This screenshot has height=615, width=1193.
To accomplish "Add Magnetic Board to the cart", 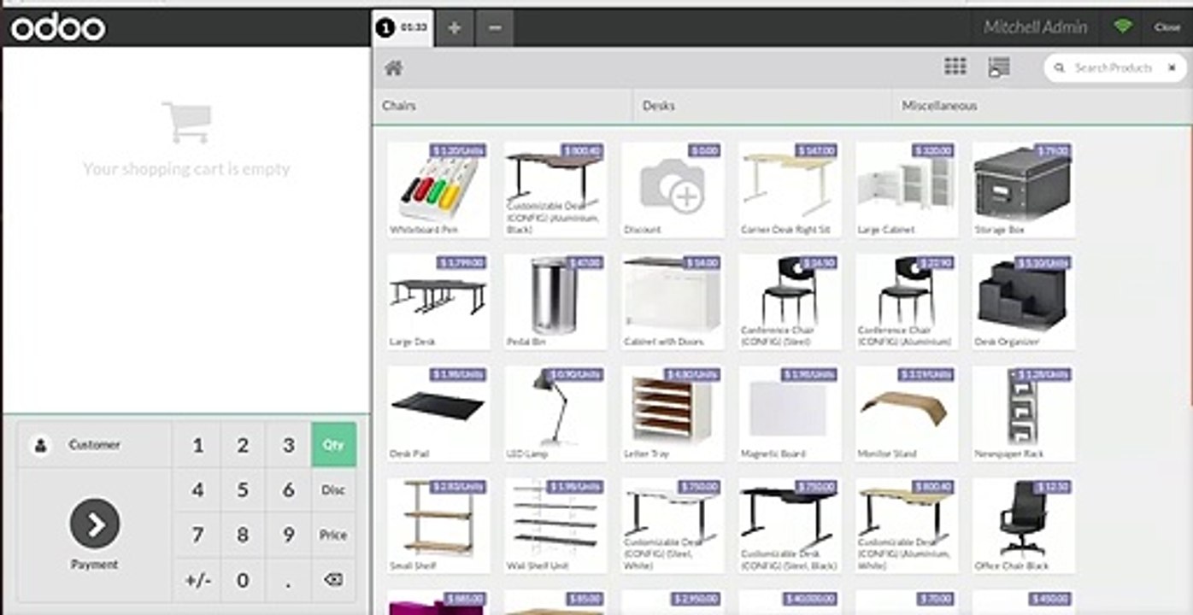I will [x=790, y=413].
